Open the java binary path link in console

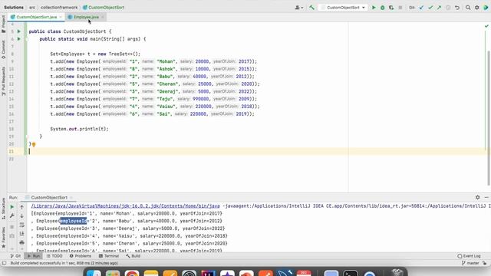(125, 206)
